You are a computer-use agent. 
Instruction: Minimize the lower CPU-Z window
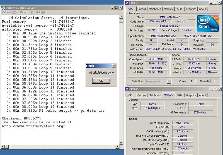click(x=211, y=89)
